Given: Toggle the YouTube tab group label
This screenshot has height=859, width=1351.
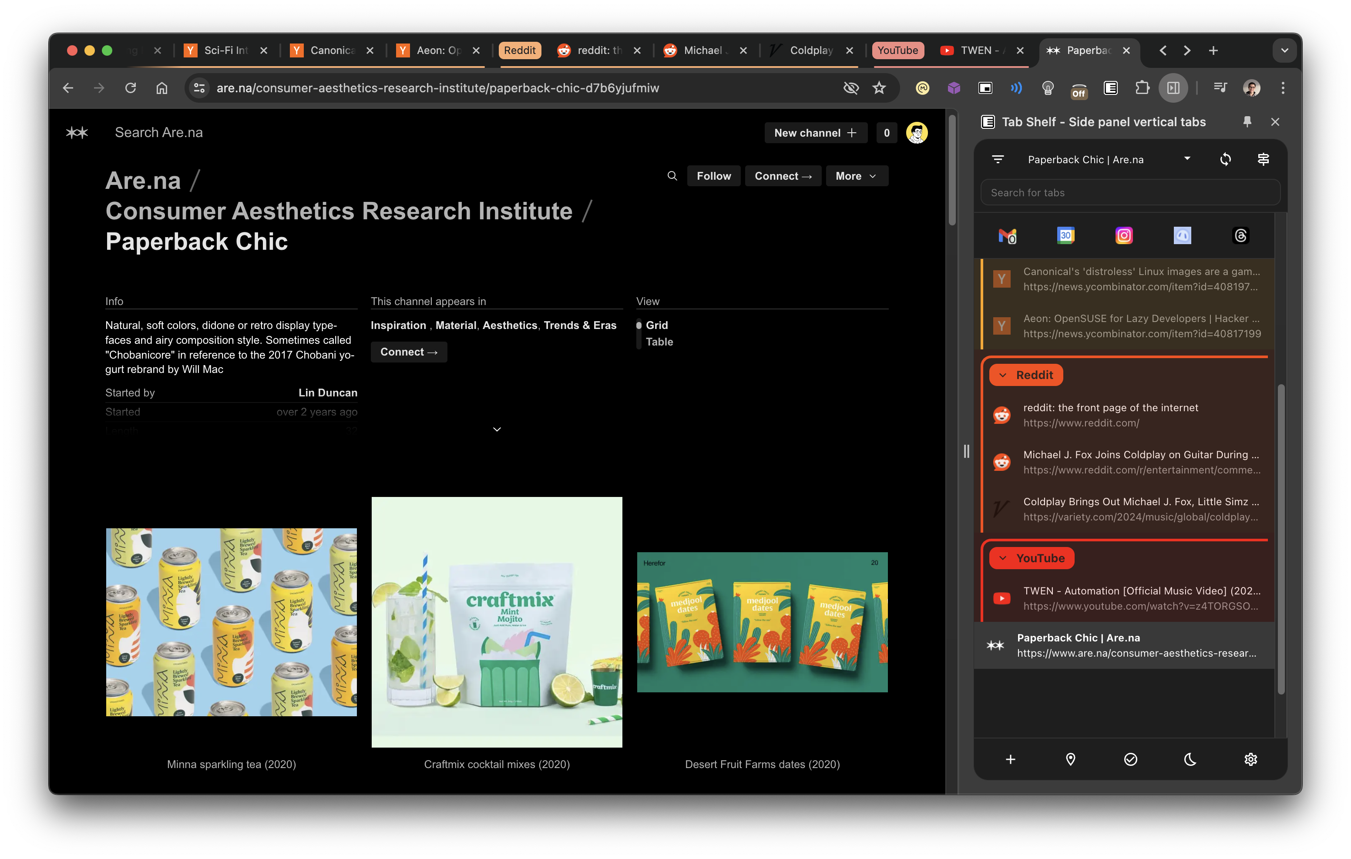Looking at the screenshot, I should click(897, 50).
